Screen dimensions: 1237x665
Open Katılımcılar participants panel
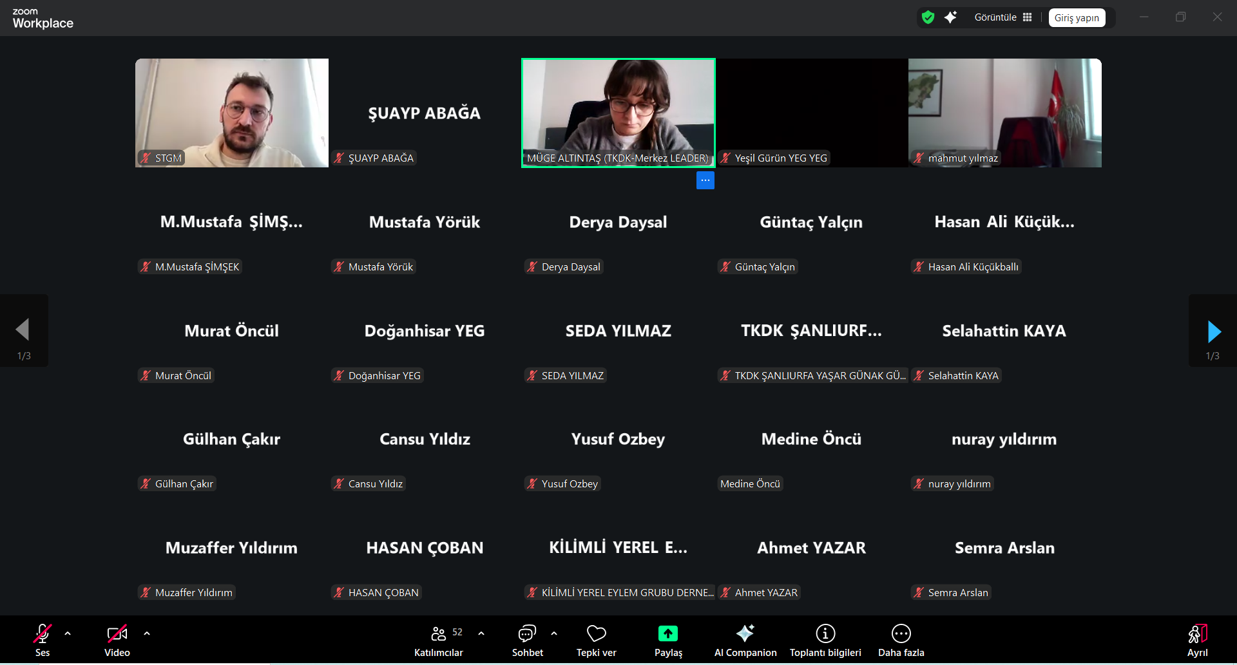pyautogui.click(x=439, y=641)
